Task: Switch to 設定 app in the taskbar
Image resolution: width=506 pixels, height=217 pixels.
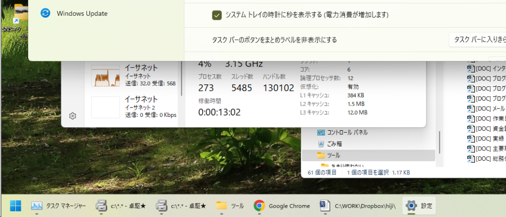Action: (419, 206)
